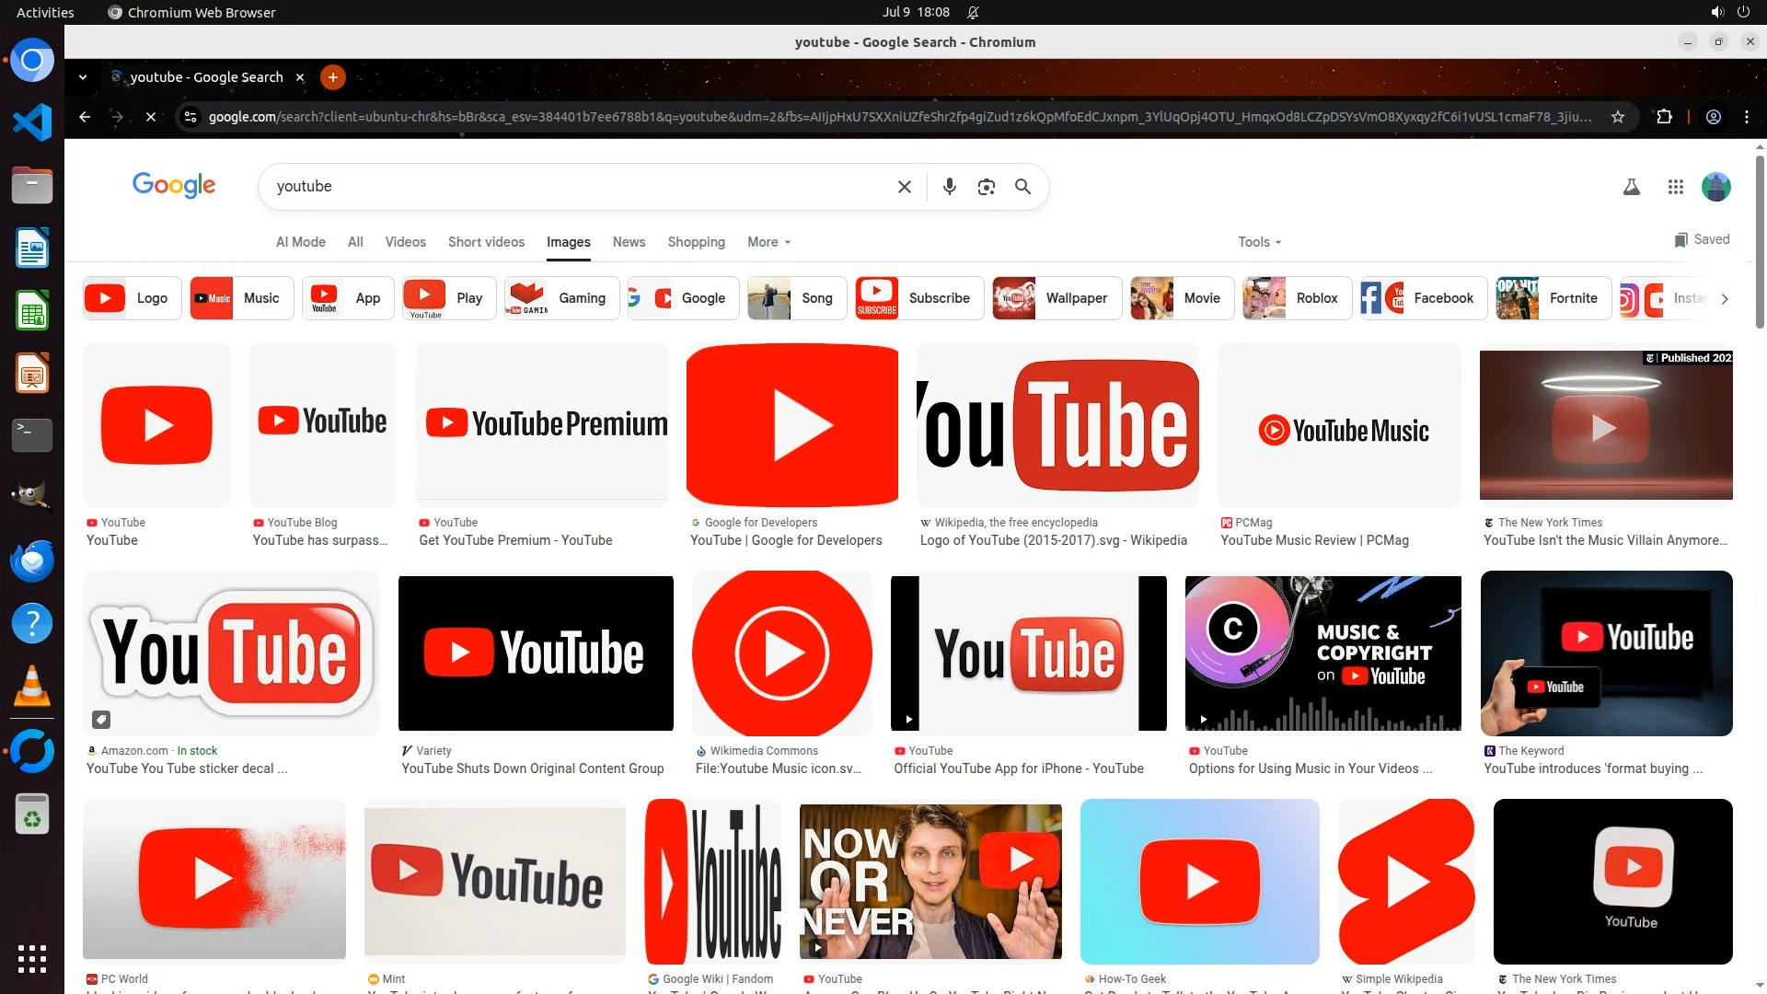Stop page loading with X button
The height and width of the screenshot is (994, 1767).
(x=151, y=117)
